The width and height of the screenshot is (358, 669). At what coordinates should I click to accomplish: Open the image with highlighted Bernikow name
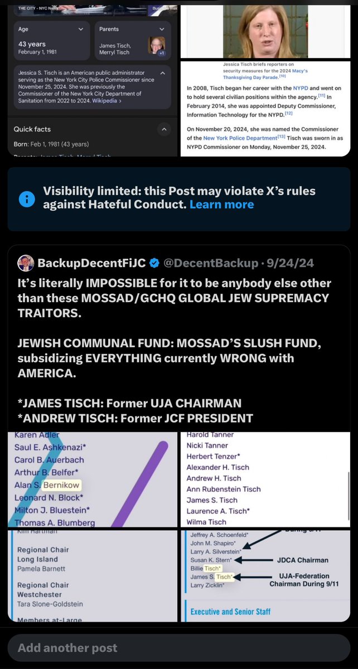[91, 479]
